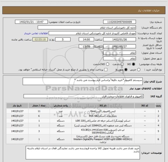The height and width of the screenshot is (162, 168).
Task: Click unit دستگاه in the scanner row
Action: 61,121
